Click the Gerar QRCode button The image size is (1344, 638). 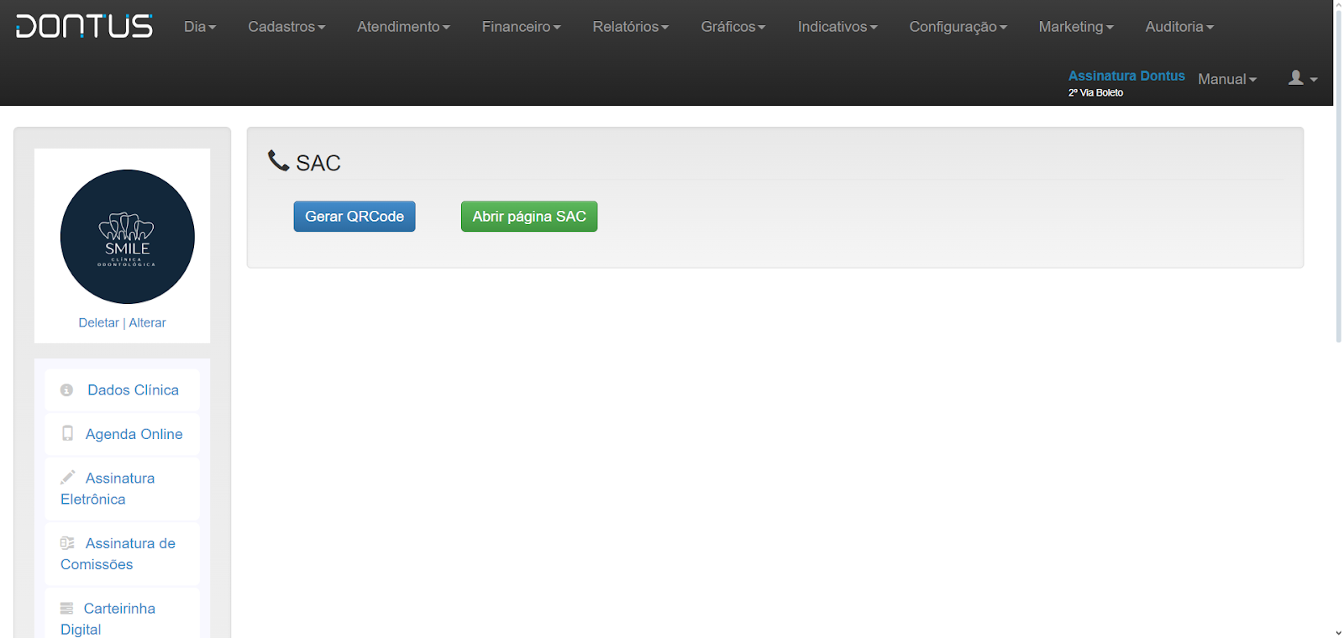pyautogui.click(x=354, y=217)
